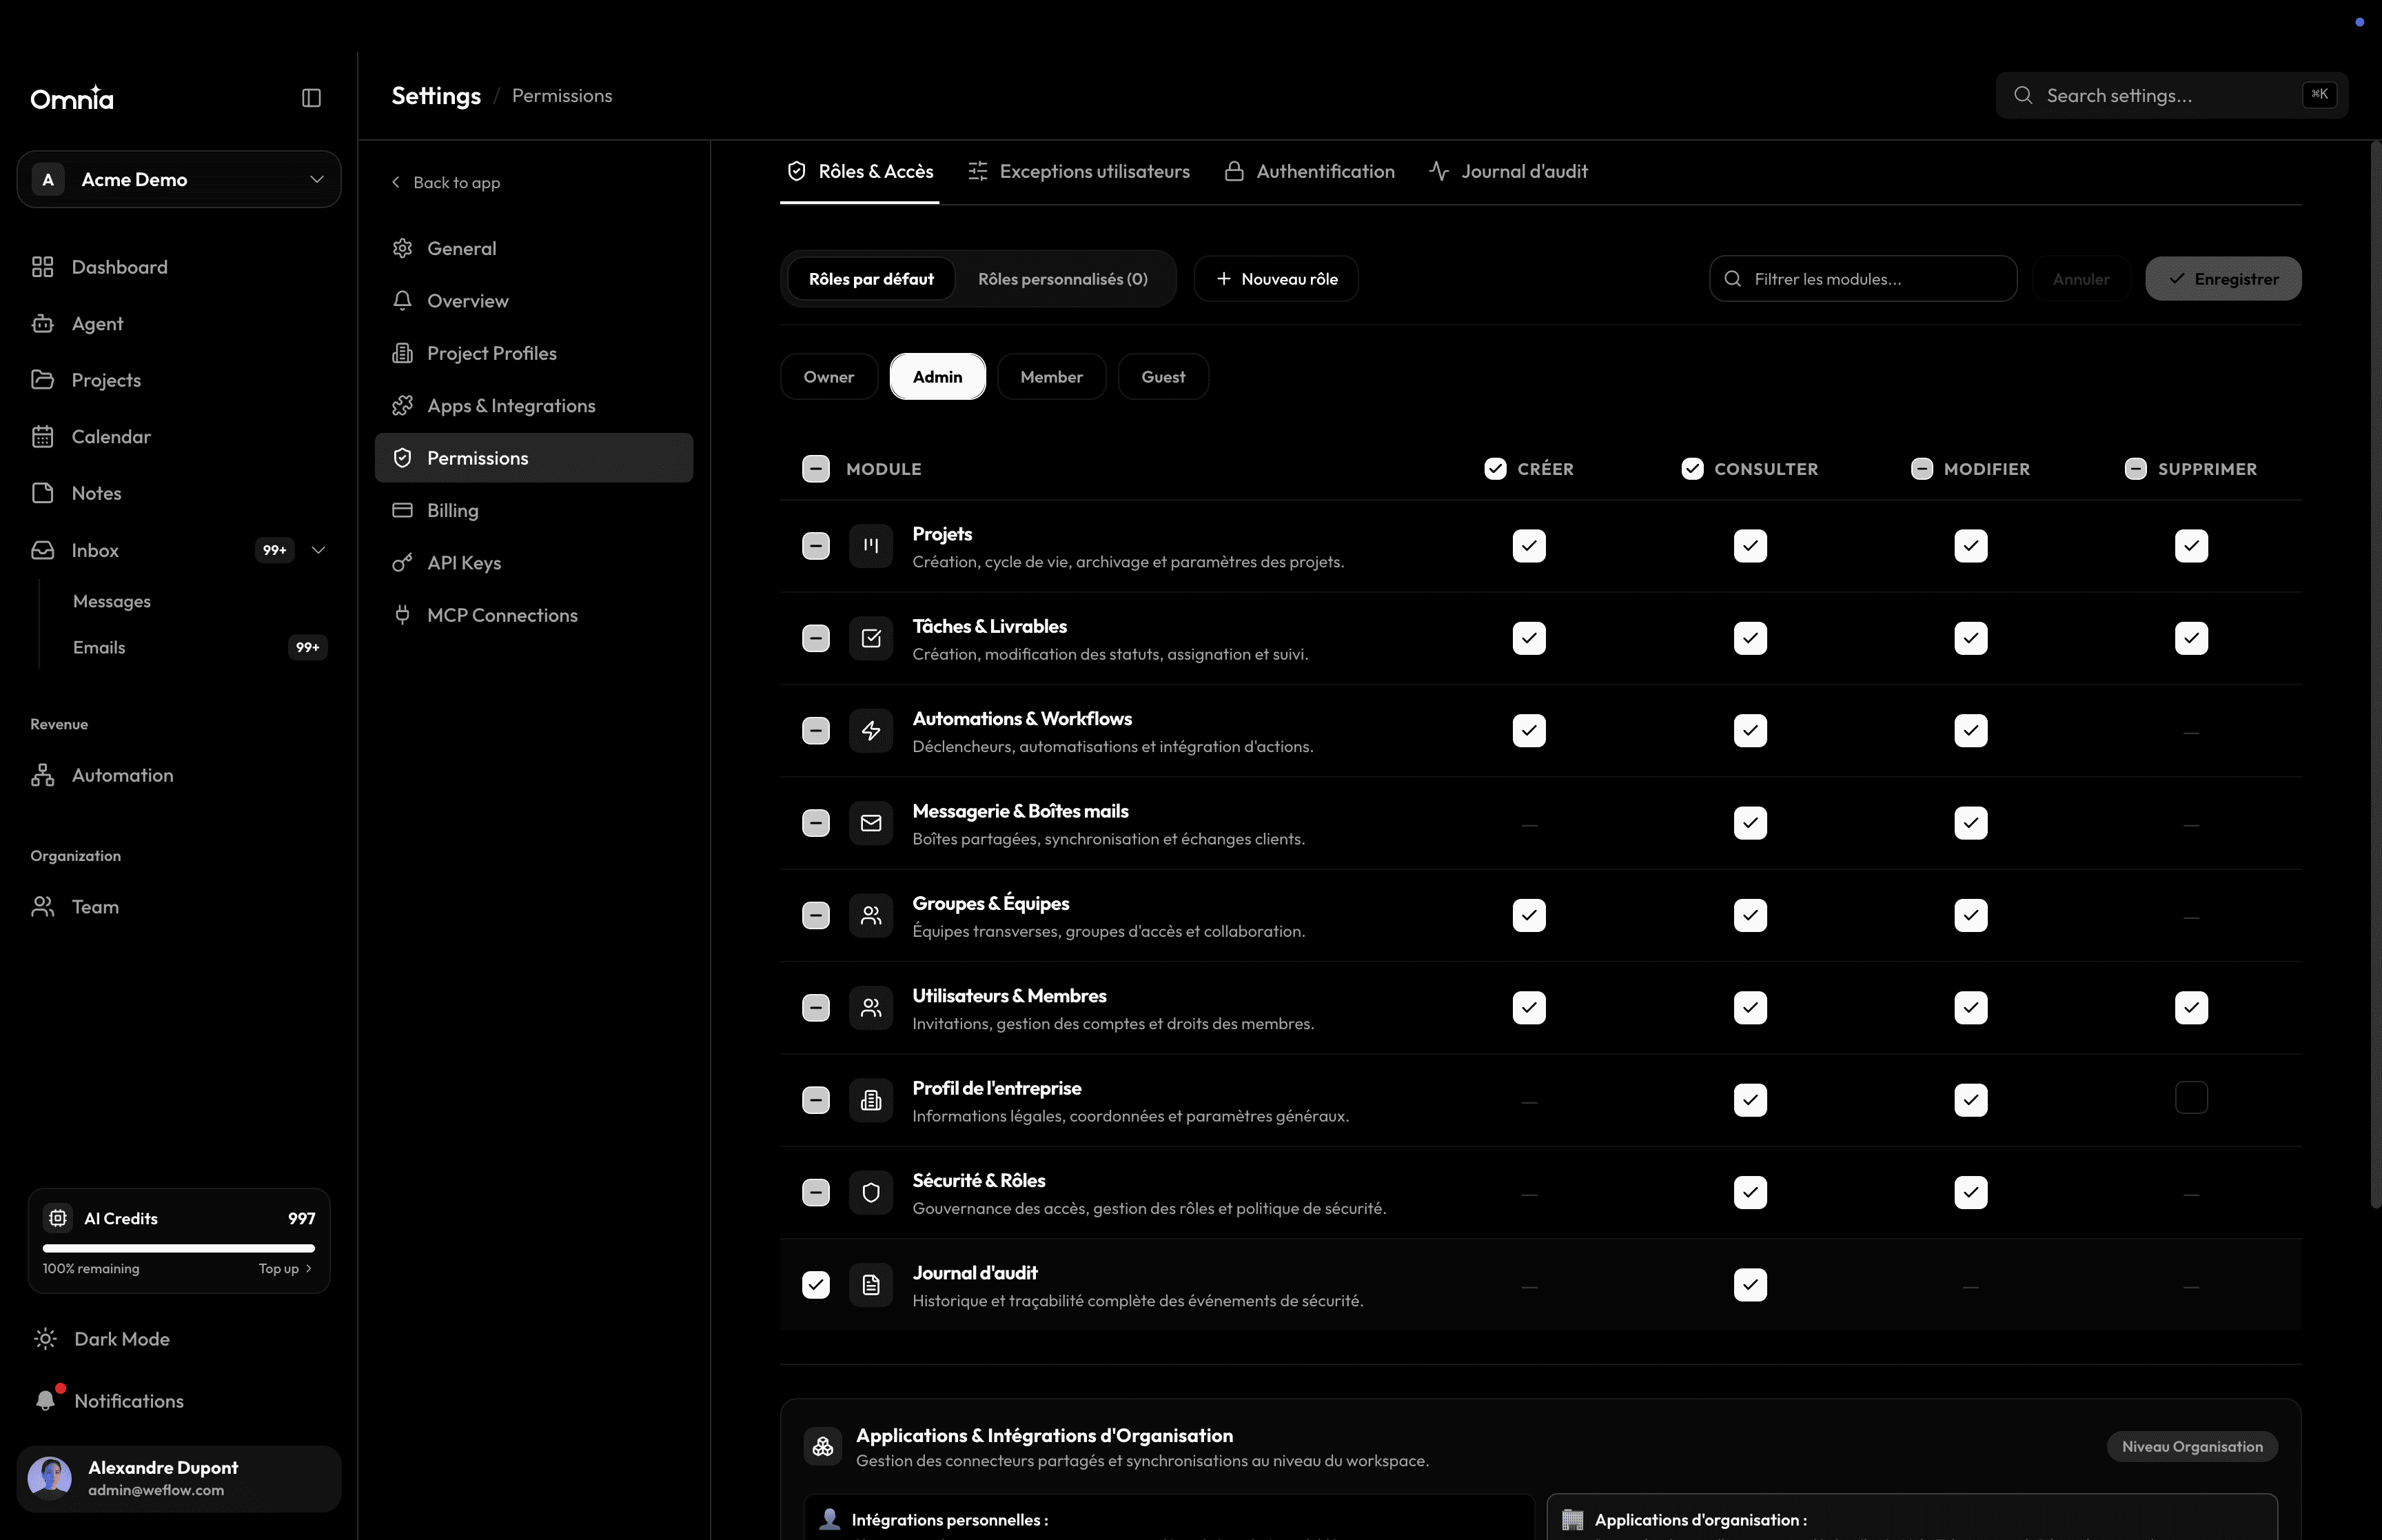Image resolution: width=2382 pixels, height=1540 pixels.
Task: Open Billing settings
Action: pos(533,510)
